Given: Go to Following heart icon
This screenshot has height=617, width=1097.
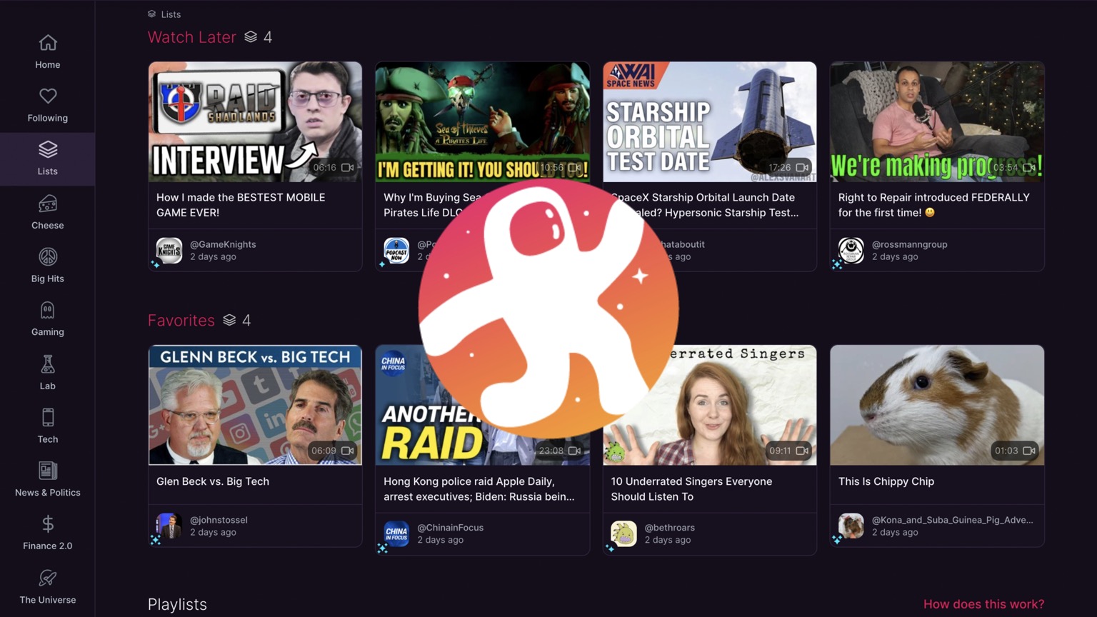Looking at the screenshot, I should (48, 96).
